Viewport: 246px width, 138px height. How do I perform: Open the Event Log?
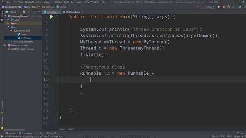point(241,133)
